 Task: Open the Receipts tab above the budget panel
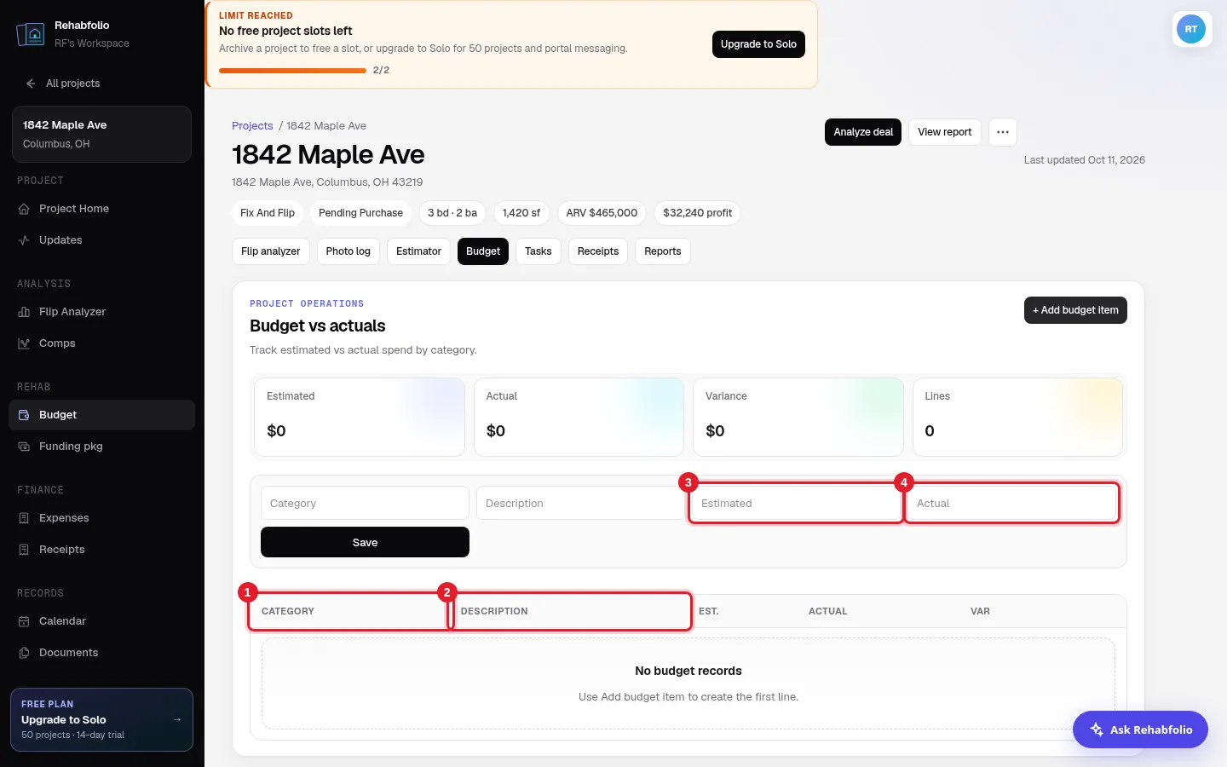point(598,251)
